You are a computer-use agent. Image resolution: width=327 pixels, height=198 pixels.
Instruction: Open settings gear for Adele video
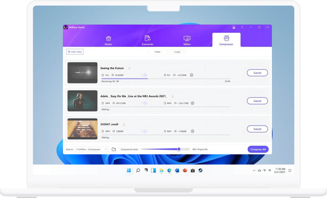[193, 103]
